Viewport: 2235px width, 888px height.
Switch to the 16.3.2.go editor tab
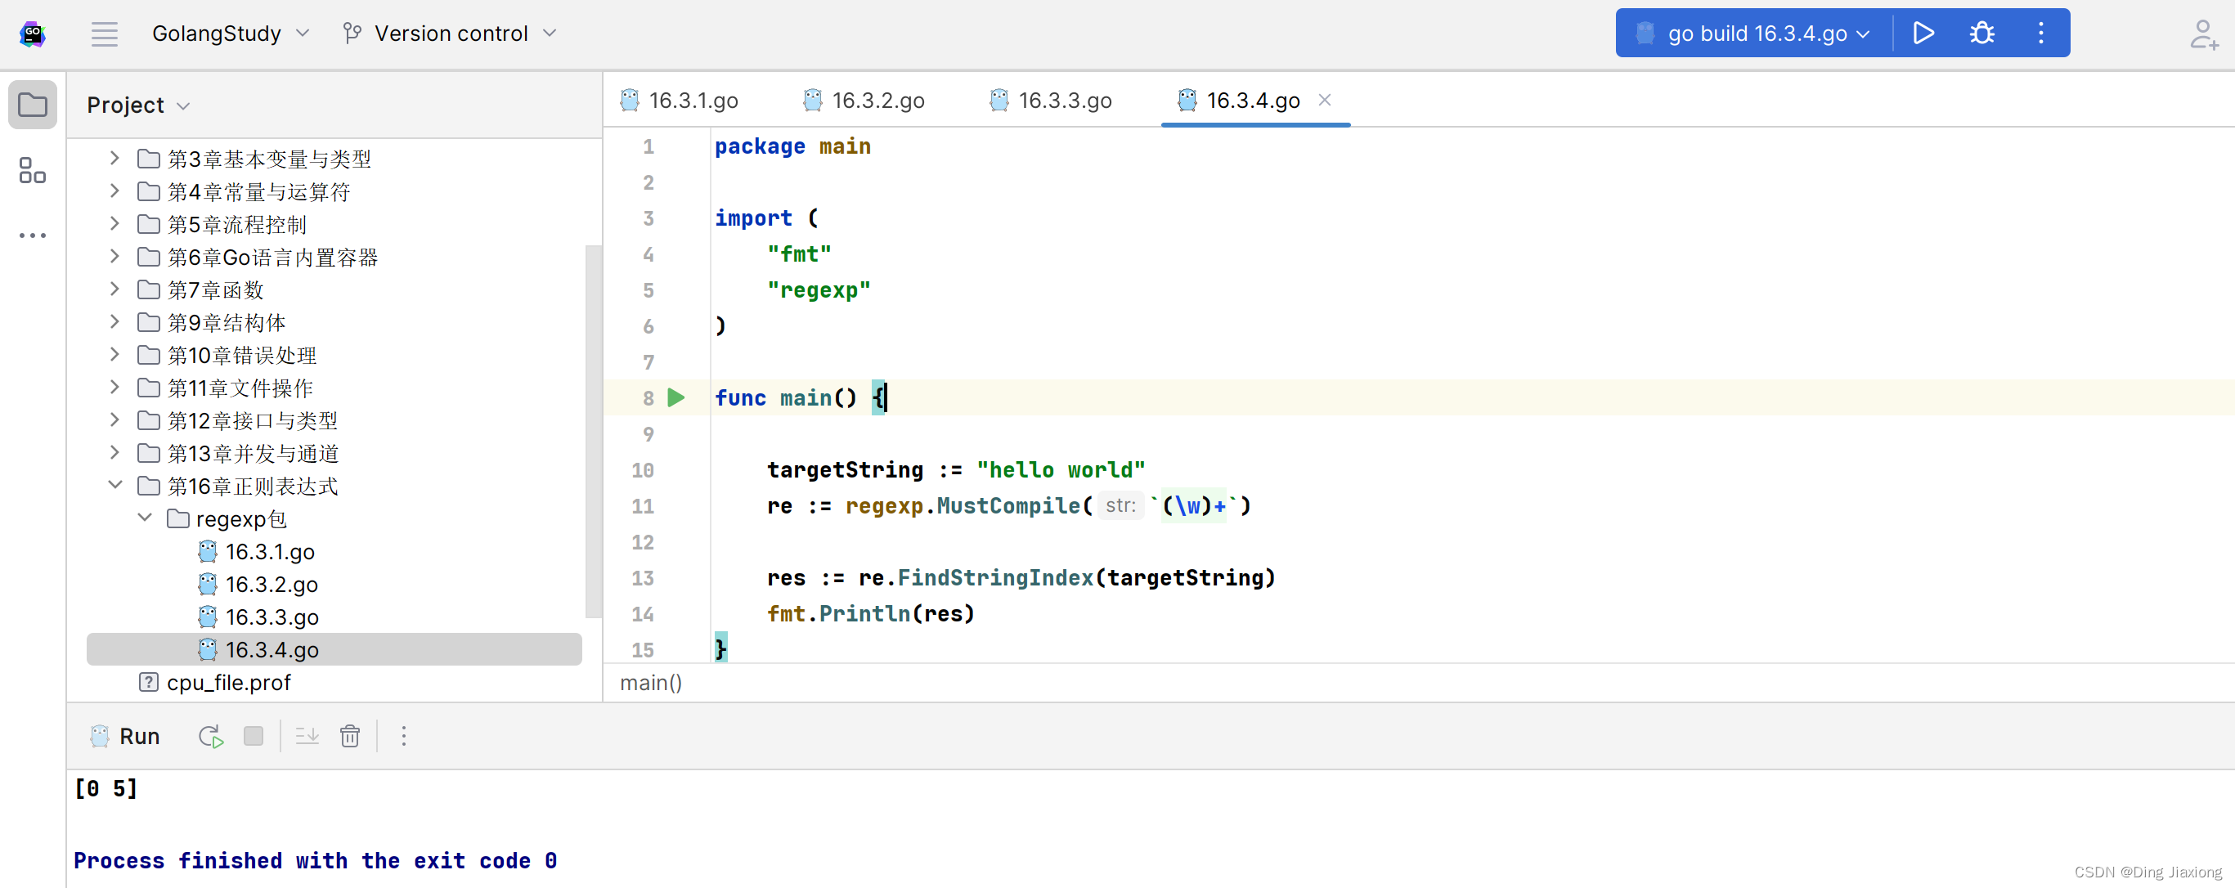pos(864,101)
